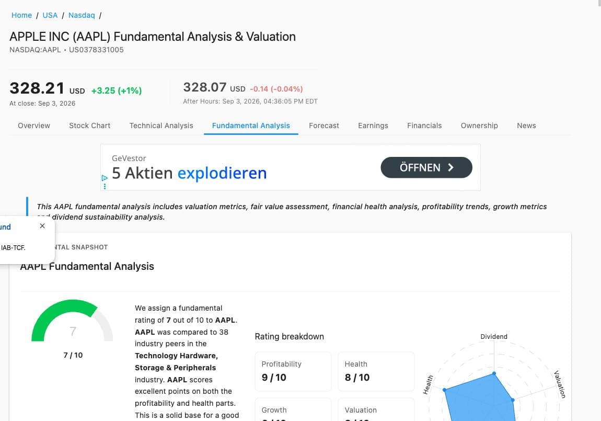This screenshot has width=601, height=421.
Task: Switch to the Stock Chart tab
Action: click(x=90, y=126)
